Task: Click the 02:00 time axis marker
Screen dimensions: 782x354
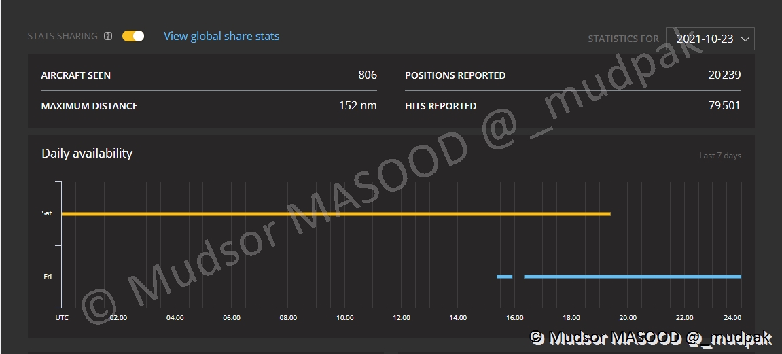Action: 118,317
